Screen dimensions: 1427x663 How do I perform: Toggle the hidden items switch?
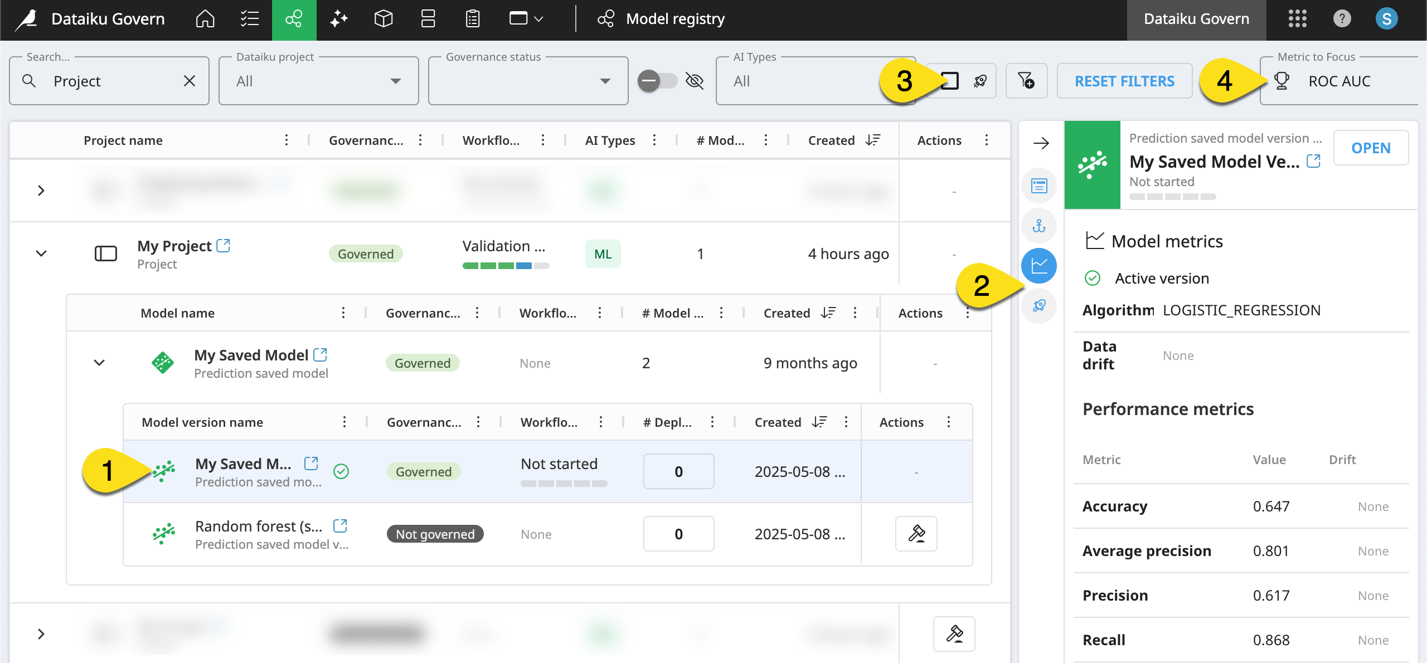coord(657,81)
